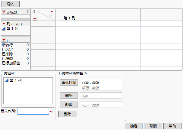Viewport: 183px width, 130px height.
Task: Click the 导入 import button
Action: click(11, 4)
